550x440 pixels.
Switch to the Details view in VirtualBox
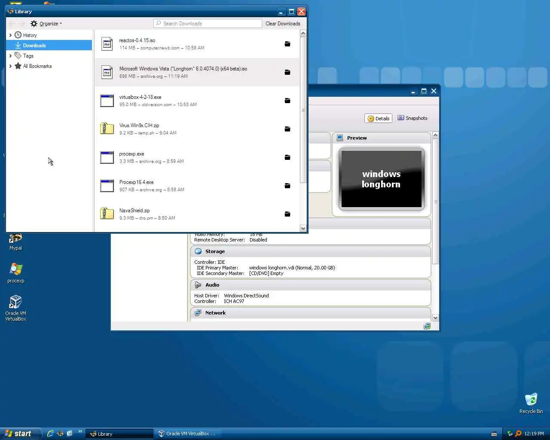pyautogui.click(x=378, y=118)
